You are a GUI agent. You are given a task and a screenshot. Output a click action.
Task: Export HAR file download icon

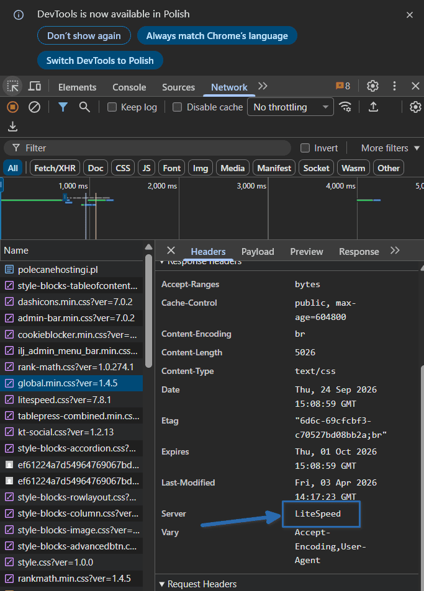coord(12,127)
